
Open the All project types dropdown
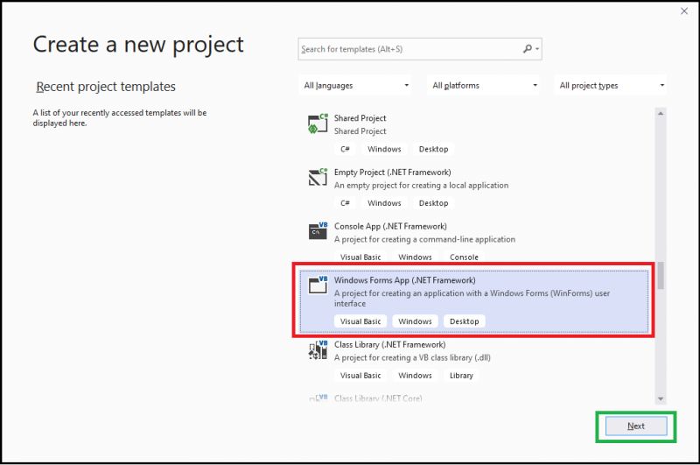pyautogui.click(x=611, y=85)
